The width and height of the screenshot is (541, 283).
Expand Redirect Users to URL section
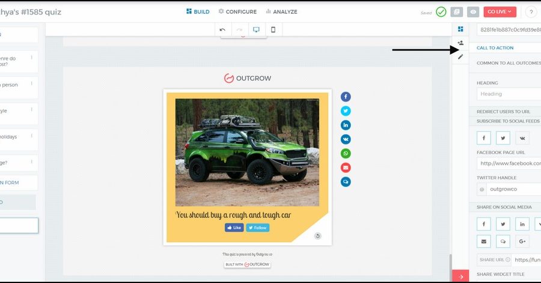coord(504,112)
